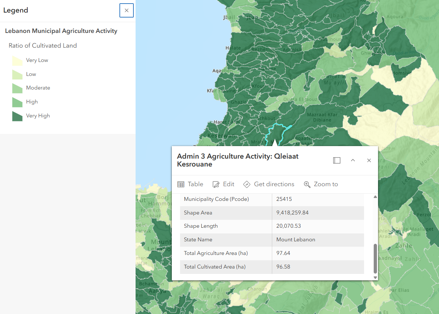Select the Shape Area value 9,418,259.84
The width and height of the screenshot is (439, 314).
[x=292, y=213]
